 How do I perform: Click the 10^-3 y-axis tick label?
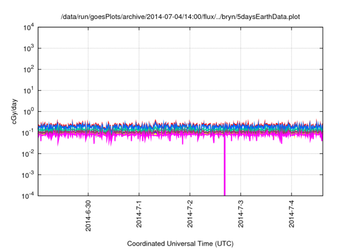[x=28, y=175]
